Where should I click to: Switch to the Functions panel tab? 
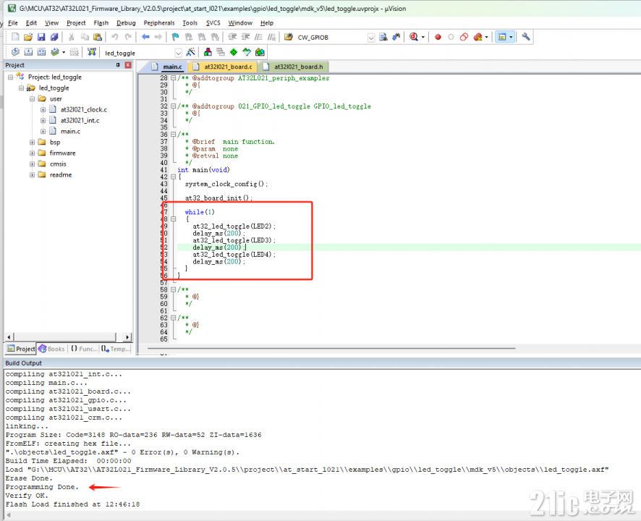click(84, 349)
